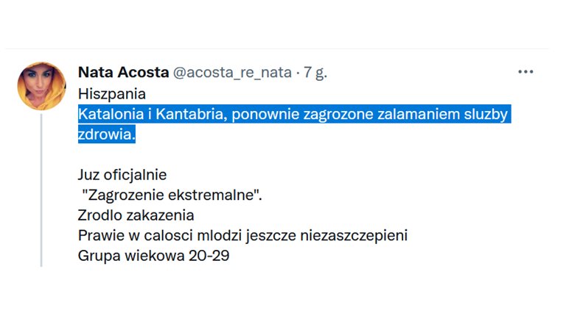Viewport: 569px width, 319px height.
Task: Visit the @acosta_re_nata handle link
Action: (232, 73)
